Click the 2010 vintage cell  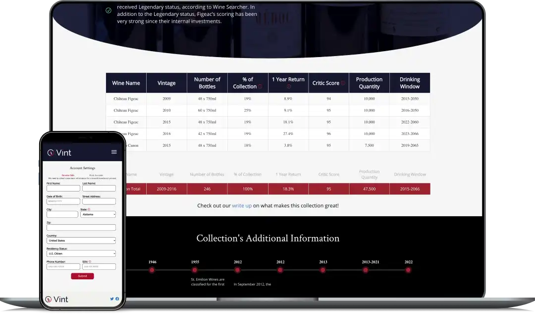[166, 110]
